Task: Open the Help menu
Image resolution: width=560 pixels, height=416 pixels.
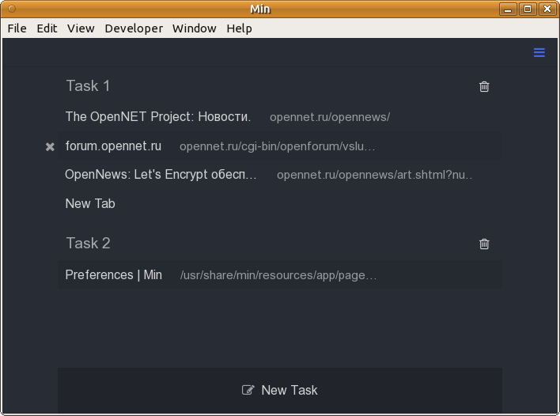Action: (x=239, y=28)
